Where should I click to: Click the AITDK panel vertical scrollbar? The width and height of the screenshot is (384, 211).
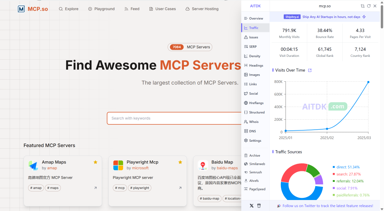point(382,17)
